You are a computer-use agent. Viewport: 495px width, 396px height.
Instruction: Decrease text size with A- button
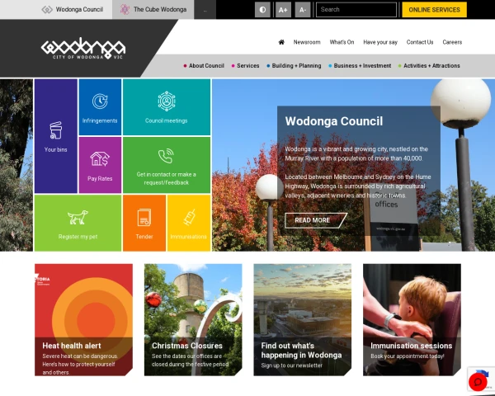click(303, 10)
